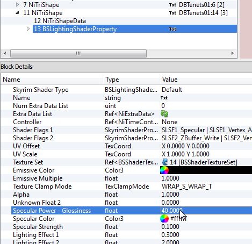The height and width of the screenshot is (244, 252).
Task: Select Texture Clamp Mode value WRAP_S_WRAP_T
Action: click(x=187, y=186)
